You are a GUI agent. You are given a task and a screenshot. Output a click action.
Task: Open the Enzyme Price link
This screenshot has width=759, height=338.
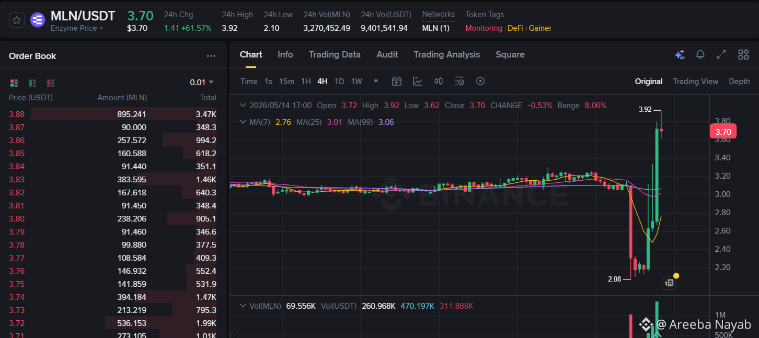[77, 28]
